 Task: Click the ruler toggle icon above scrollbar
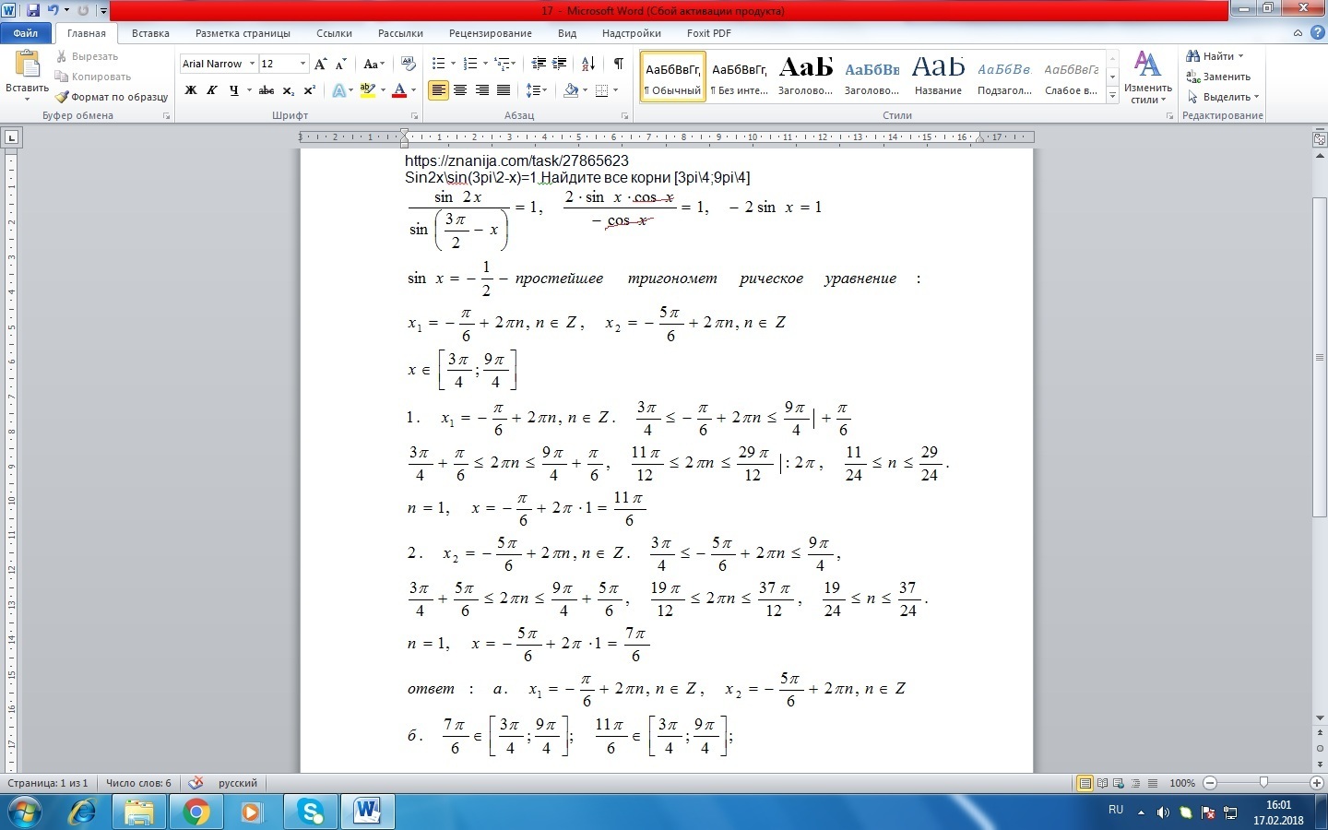(1319, 139)
